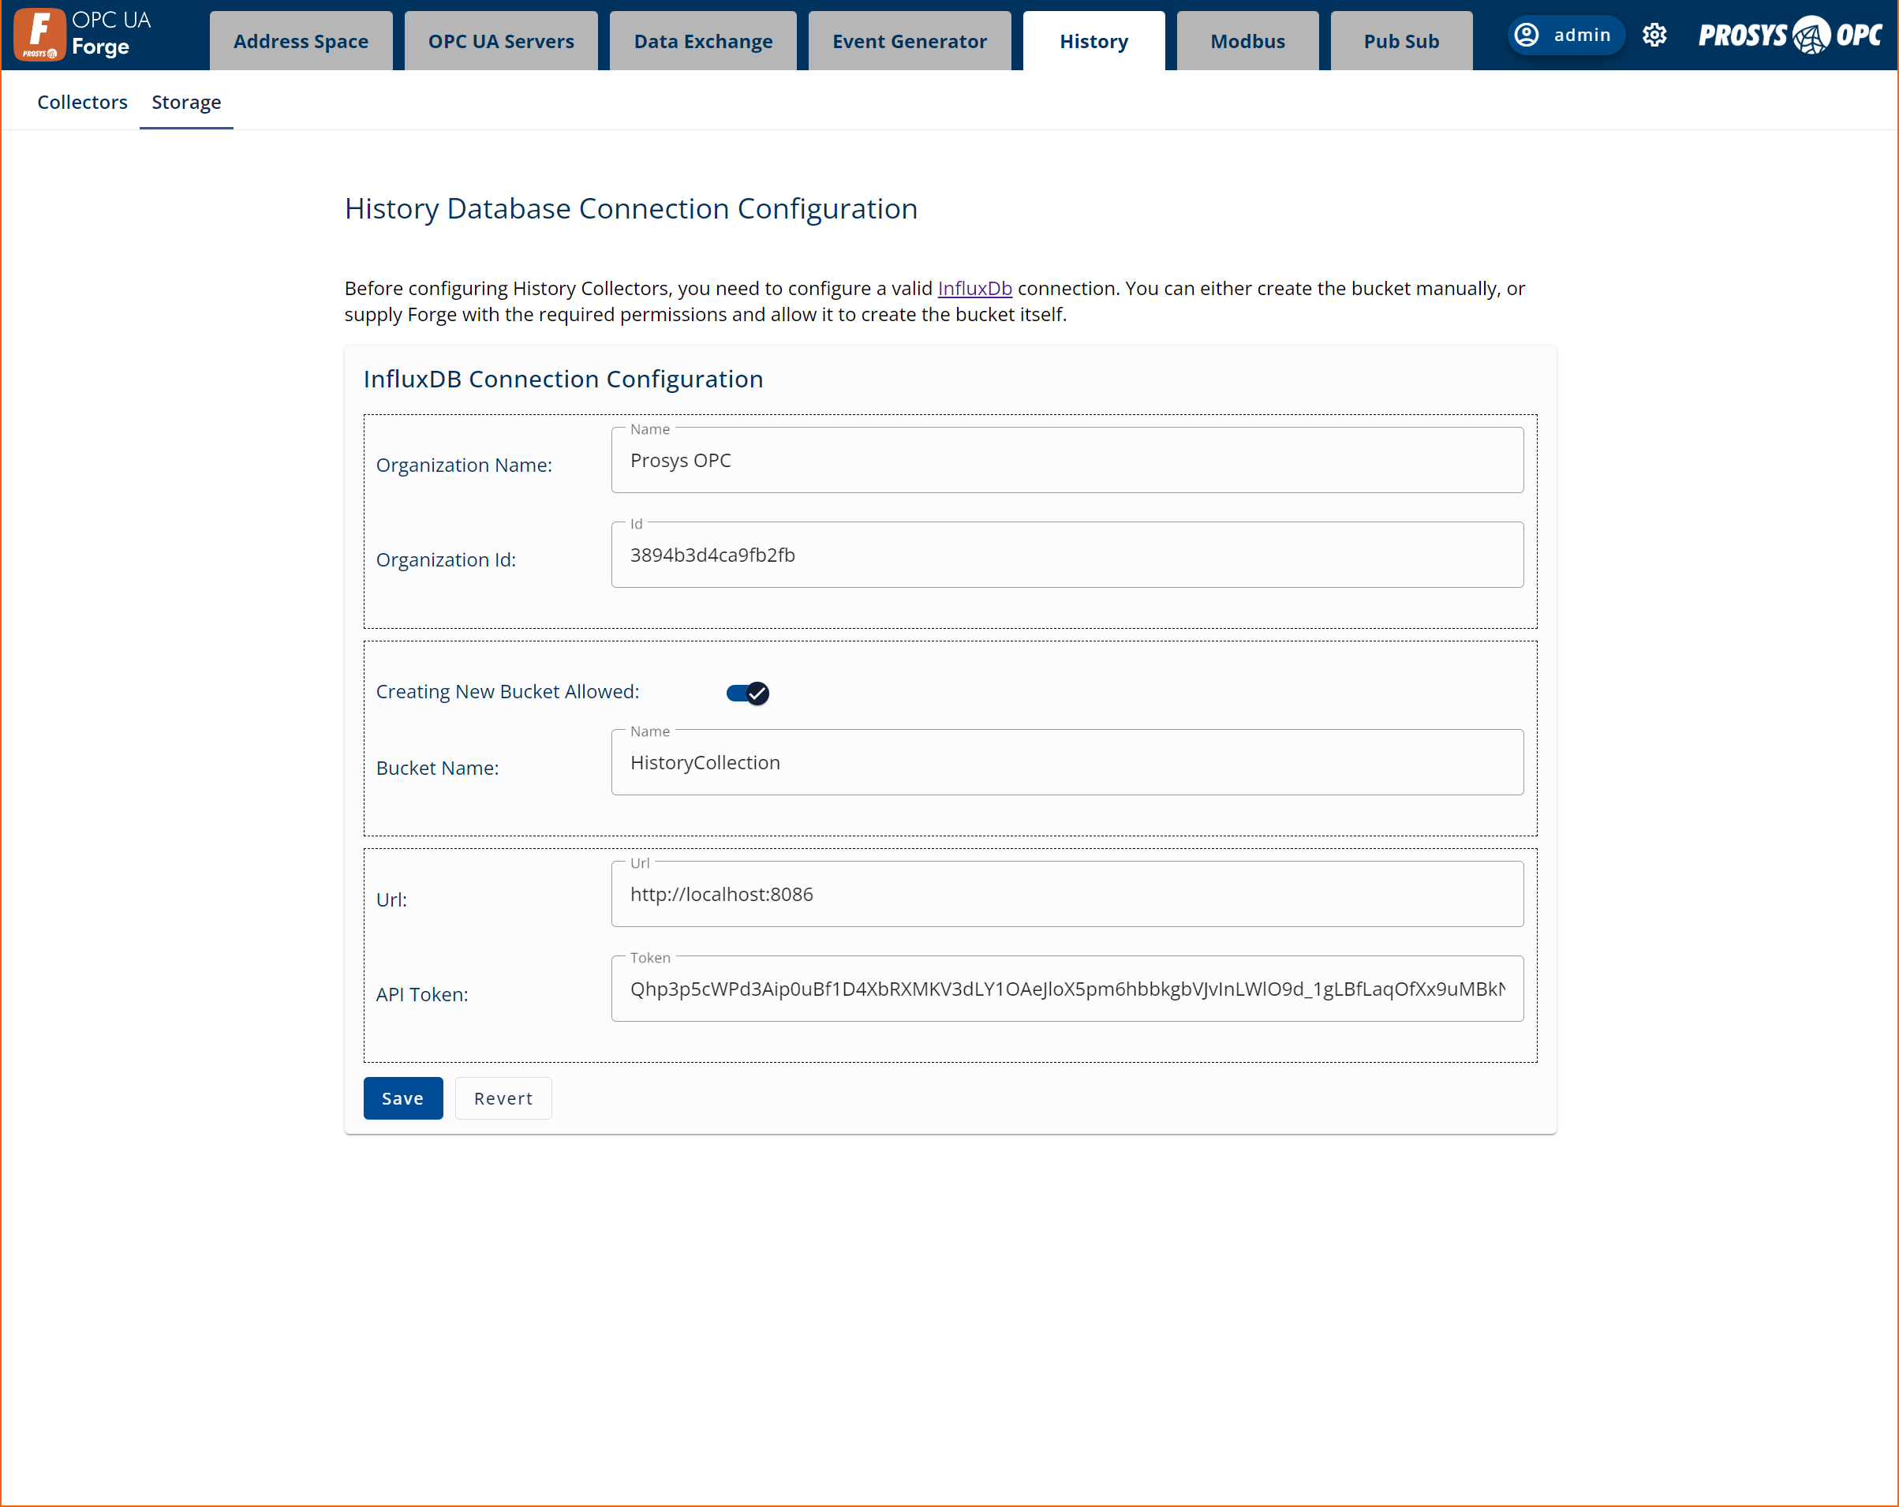Click the API Token input field
The width and height of the screenshot is (1899, 1507).
(1067, 989)
